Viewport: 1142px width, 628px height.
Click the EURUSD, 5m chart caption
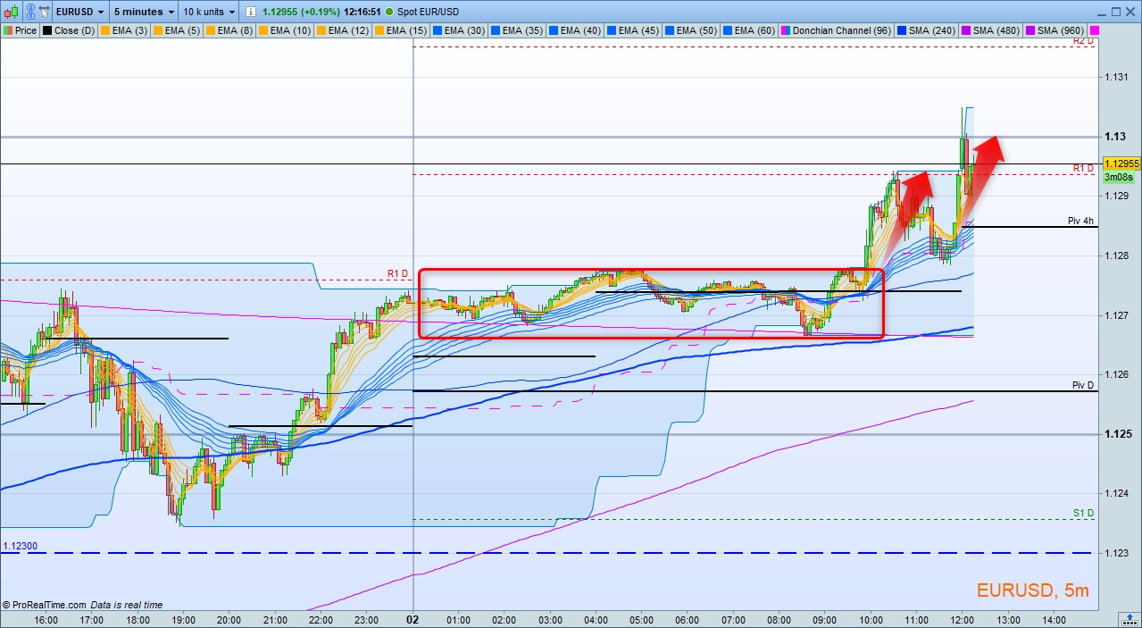(x=1032, y=590)
